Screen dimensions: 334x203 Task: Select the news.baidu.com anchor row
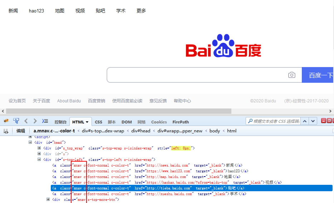point(147,165)
